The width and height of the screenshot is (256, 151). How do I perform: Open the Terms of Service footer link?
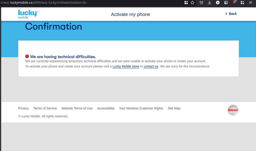pyautogui.click(x=45, y=108)
